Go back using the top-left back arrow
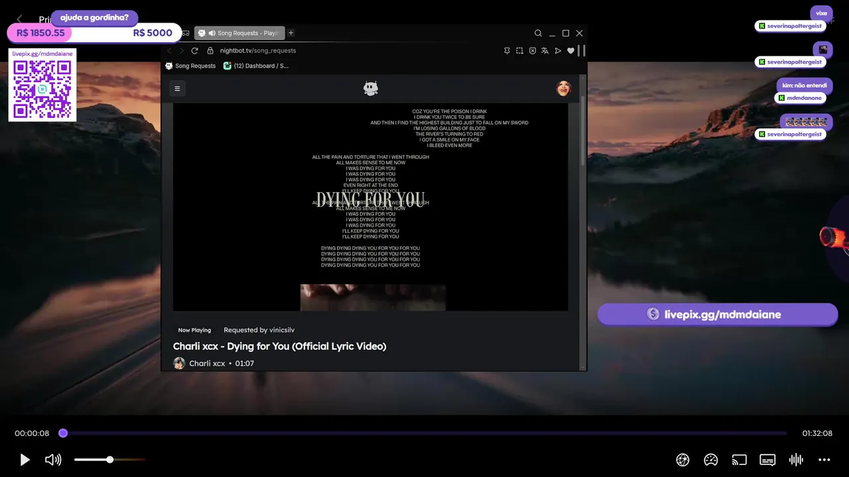The width and height of the screenshot is (849, 477). (x=20, y=19)
